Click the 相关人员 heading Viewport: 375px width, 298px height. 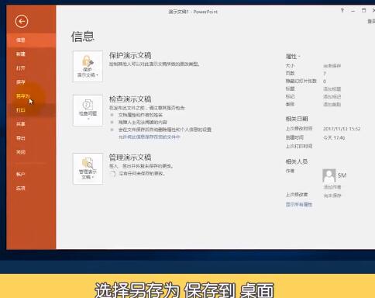tap(297, 161)
